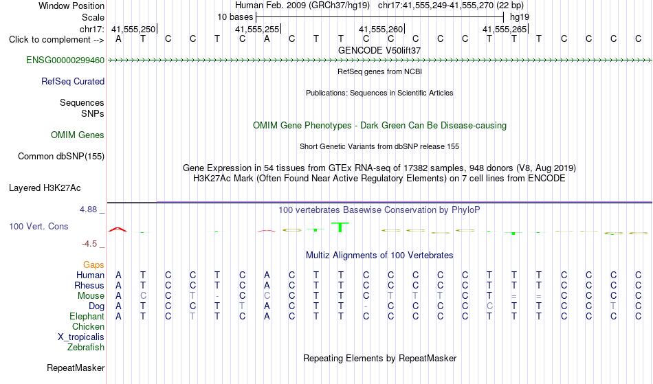Select the Rhesus species row label
The image size is (653, 384).
[x=89, y=285]
